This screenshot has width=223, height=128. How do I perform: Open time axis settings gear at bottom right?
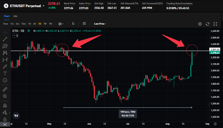coord(215,124)
